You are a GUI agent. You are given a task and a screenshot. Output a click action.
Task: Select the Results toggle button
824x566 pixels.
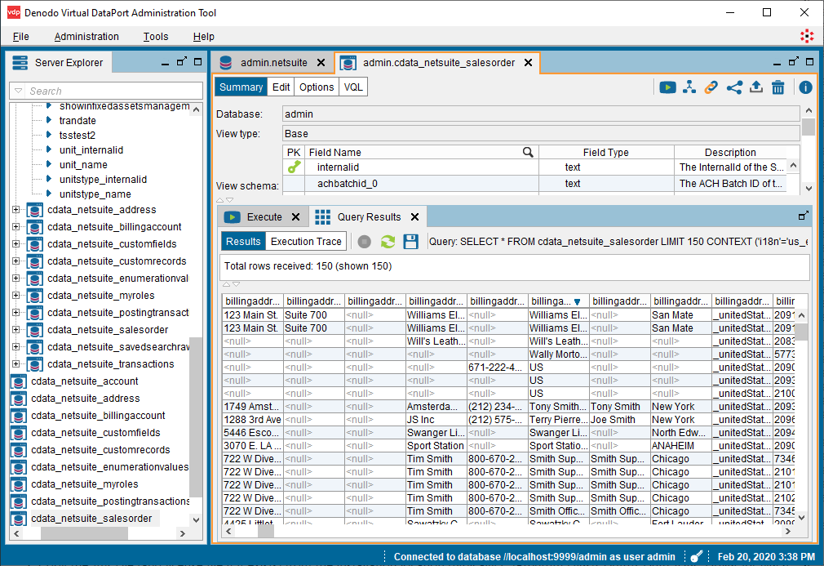point(243,242)
